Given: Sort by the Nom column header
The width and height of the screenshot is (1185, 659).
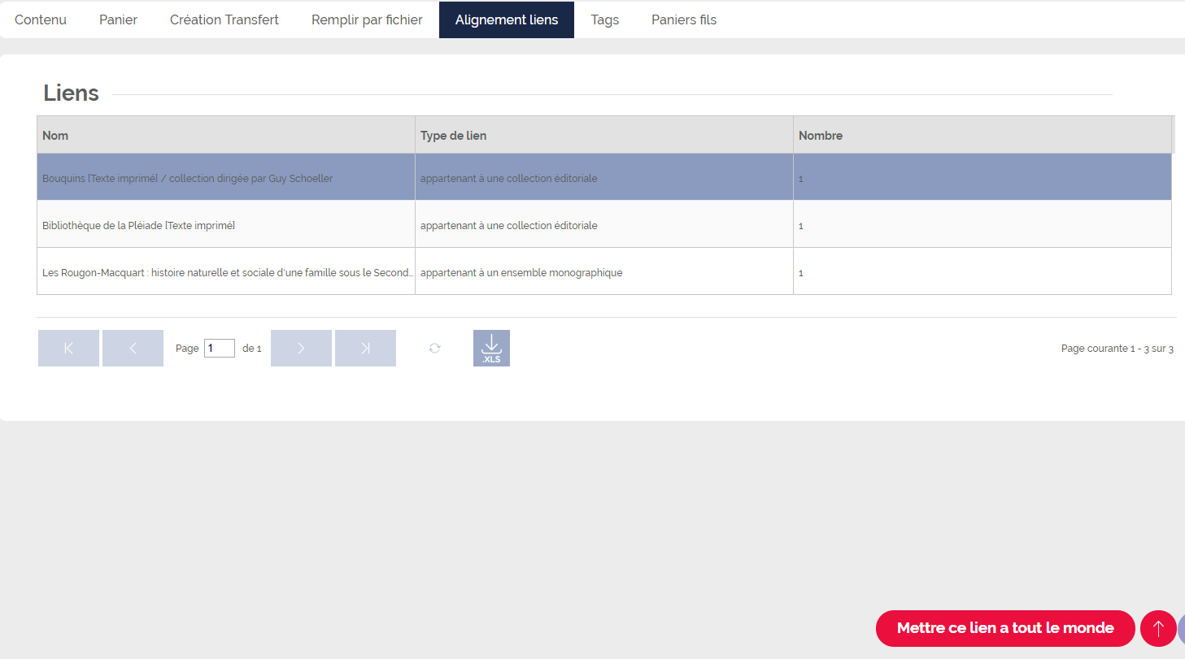Looking at the screenshot, I should (226, 135).
